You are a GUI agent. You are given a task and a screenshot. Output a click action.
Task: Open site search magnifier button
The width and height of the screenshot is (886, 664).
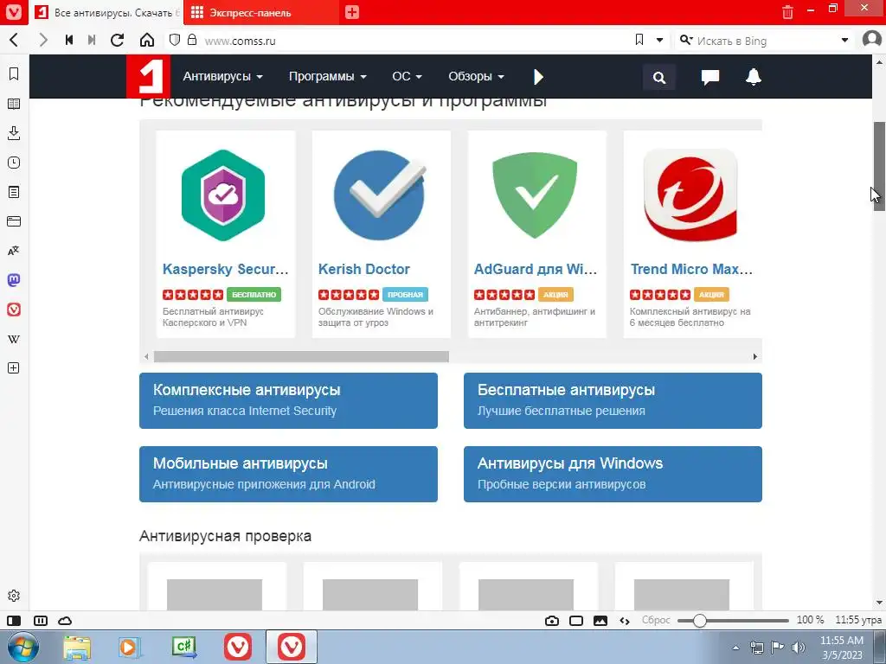pyautogui.click(x=658, y=77)
